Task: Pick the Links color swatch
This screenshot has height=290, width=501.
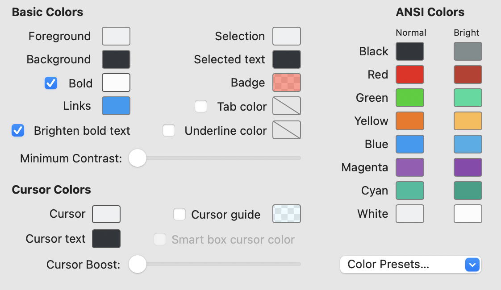Action: coord(116,106)
